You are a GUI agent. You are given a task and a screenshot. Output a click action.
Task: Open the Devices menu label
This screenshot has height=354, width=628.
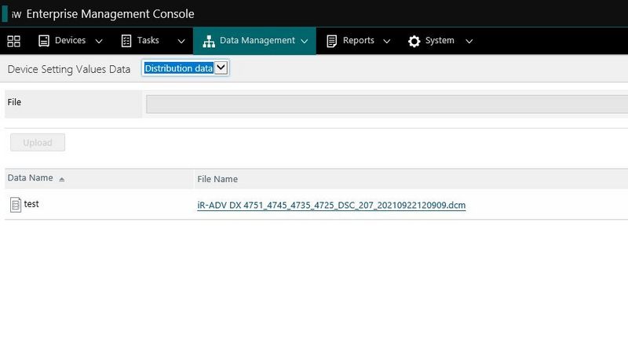70,41
